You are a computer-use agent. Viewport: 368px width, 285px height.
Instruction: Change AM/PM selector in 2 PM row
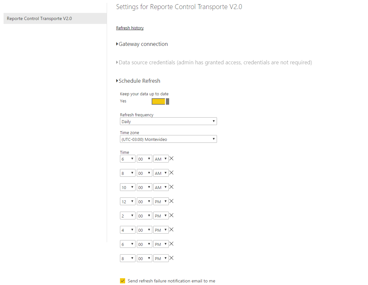coord(161,216)
